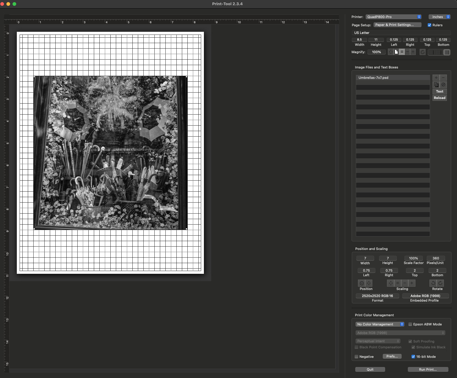Viewport: 457px width, 378px height.
Task: Open the inches units dropdown
Action: pos(439,17)
